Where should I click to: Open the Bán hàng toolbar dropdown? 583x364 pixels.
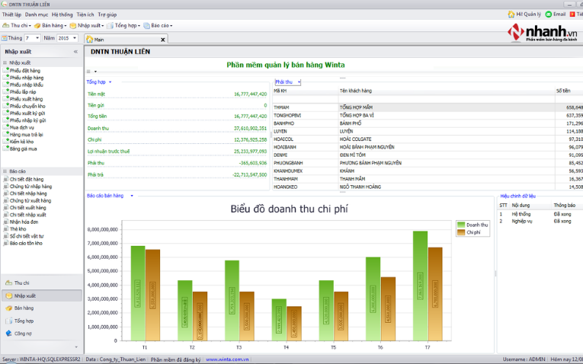point(50,26)
